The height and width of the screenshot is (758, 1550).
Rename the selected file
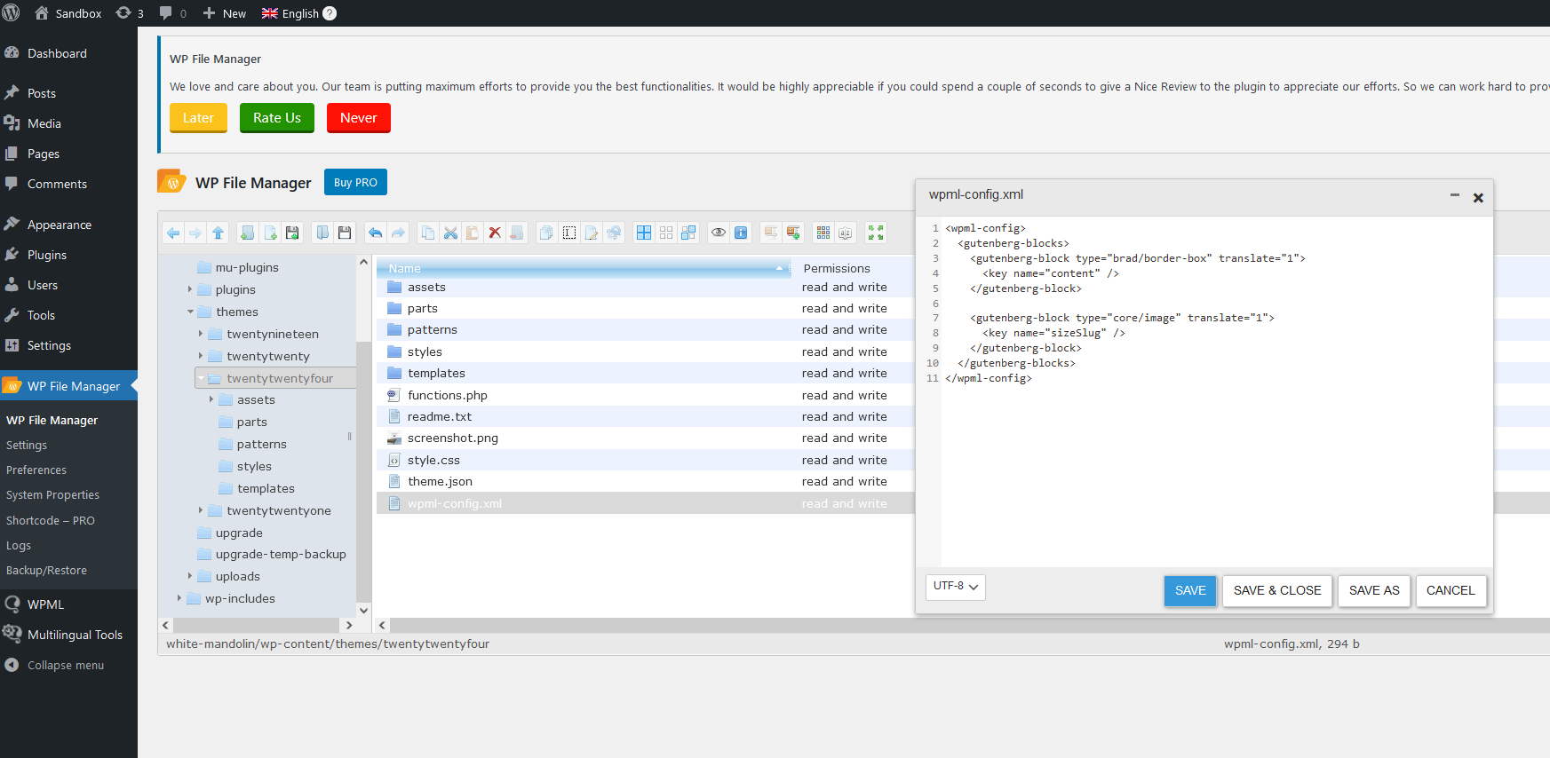coord(569,233)
